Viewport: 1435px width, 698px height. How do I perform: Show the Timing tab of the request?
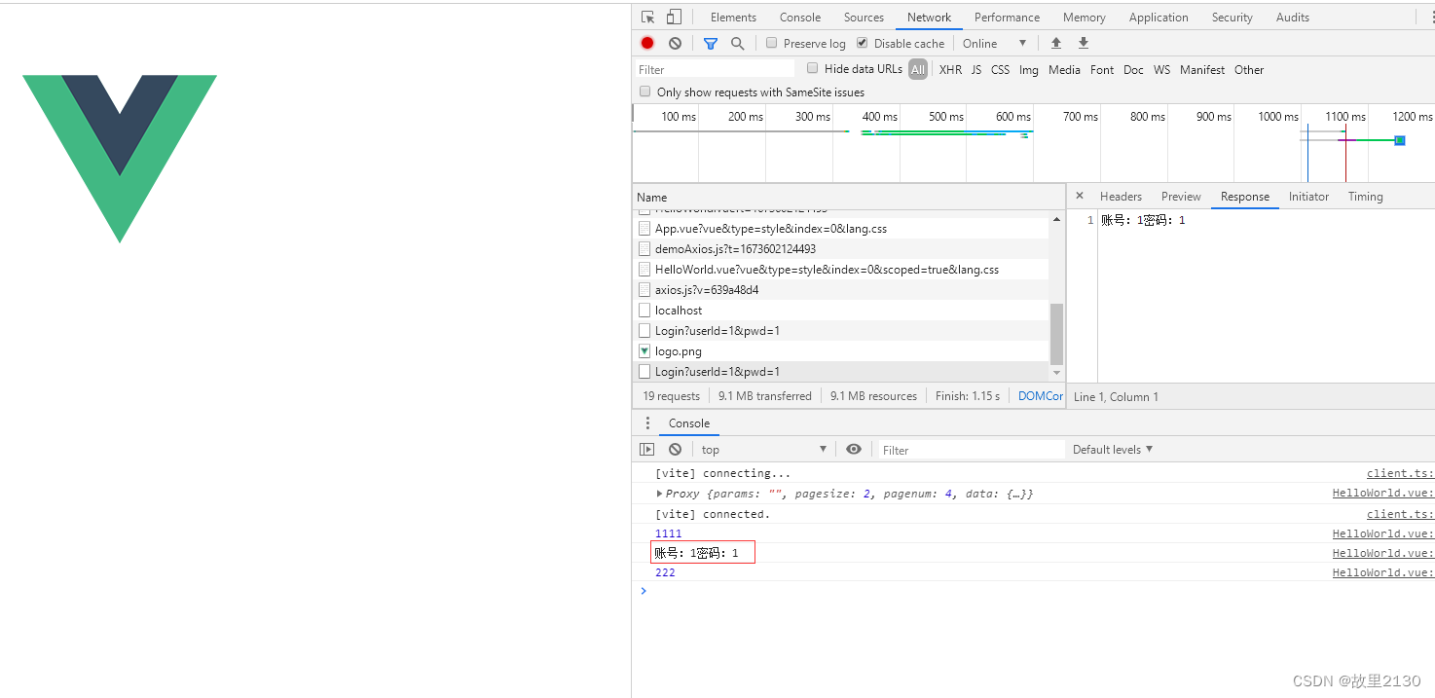[x=1365, y=196]
